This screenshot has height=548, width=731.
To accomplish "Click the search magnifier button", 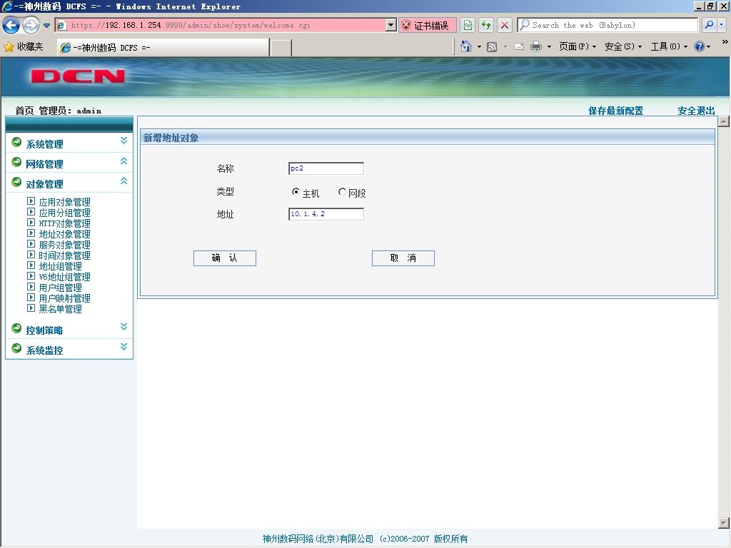I will coord(709,25).
